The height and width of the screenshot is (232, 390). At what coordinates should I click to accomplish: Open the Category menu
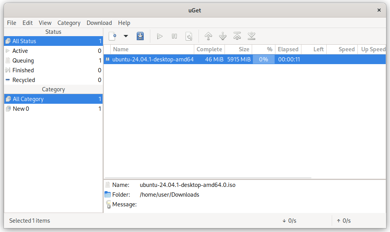[x=69, y=23]
